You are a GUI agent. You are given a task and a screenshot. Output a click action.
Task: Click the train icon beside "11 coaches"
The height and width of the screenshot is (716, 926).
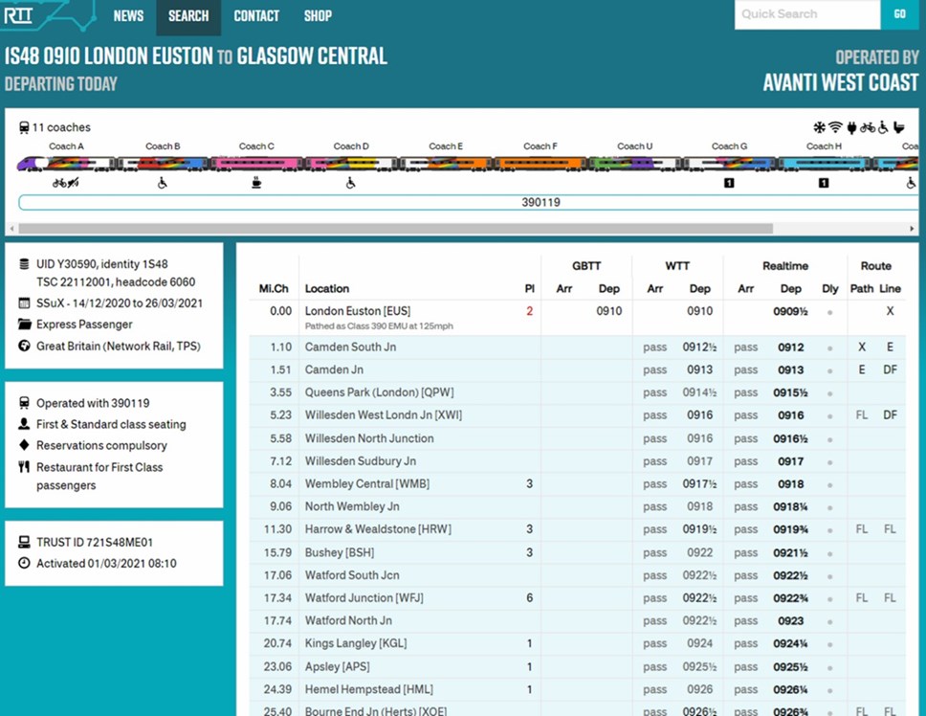[x=24, y=127]
